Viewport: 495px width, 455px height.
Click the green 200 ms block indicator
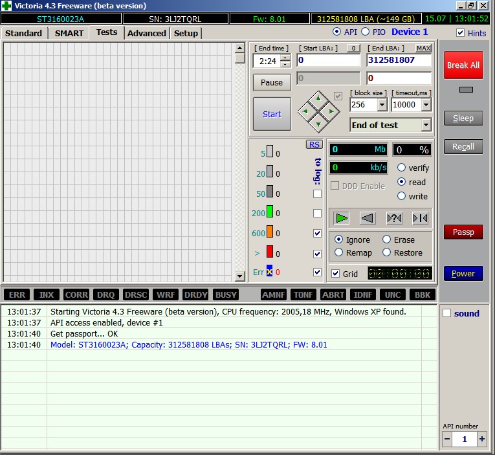270,211
